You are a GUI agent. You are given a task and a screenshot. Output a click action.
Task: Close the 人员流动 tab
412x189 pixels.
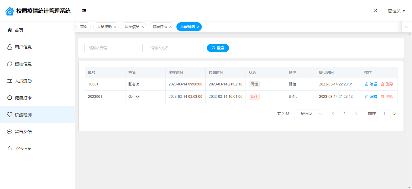point(115,27)
